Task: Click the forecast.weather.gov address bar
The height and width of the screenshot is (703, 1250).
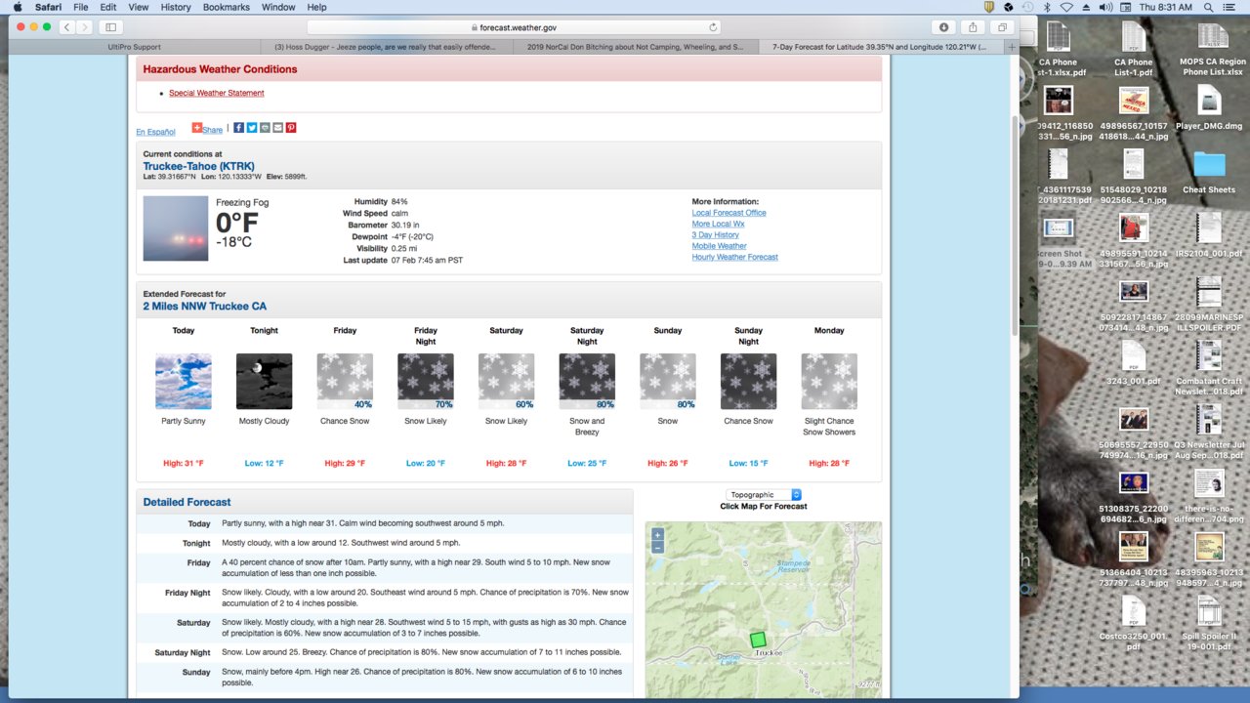Action: [x=515, y=27]
